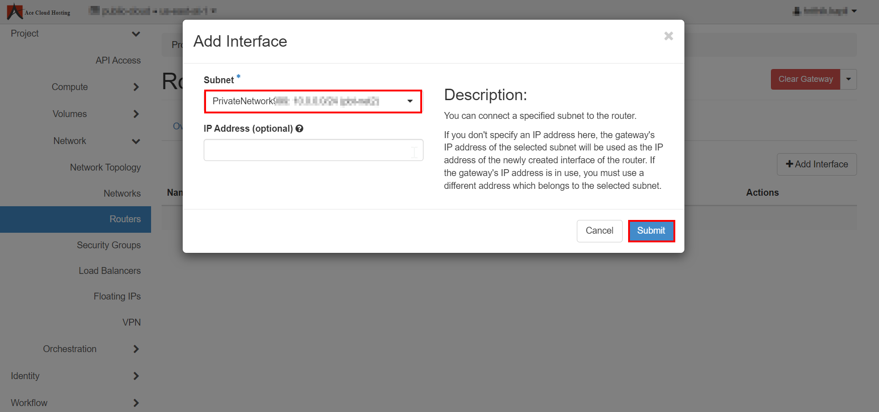The height and width of the screenshot is (412, 879).
Task: Expand the Orchestration section chevron
Action: click(x=136, y=349)
